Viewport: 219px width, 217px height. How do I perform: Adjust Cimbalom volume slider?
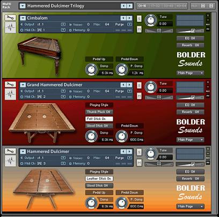click(x=190, y=31)
